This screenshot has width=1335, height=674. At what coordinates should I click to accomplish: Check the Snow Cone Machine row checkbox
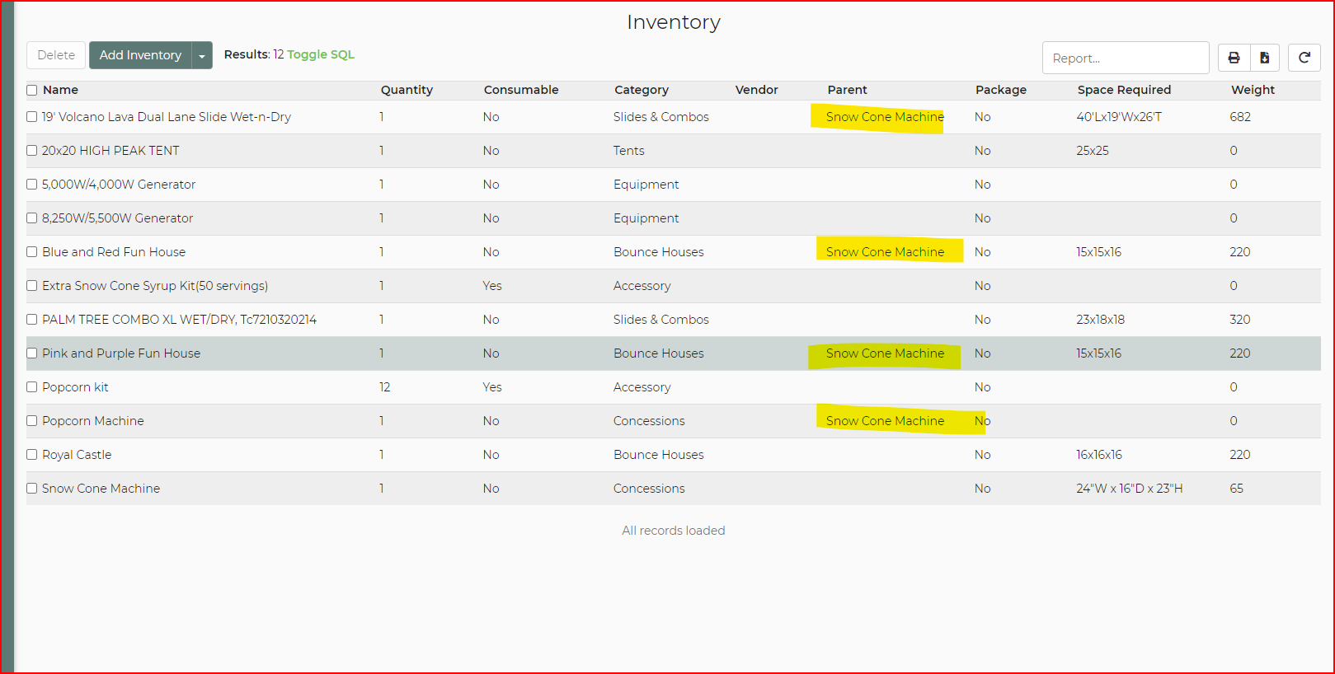click(32, 489)
